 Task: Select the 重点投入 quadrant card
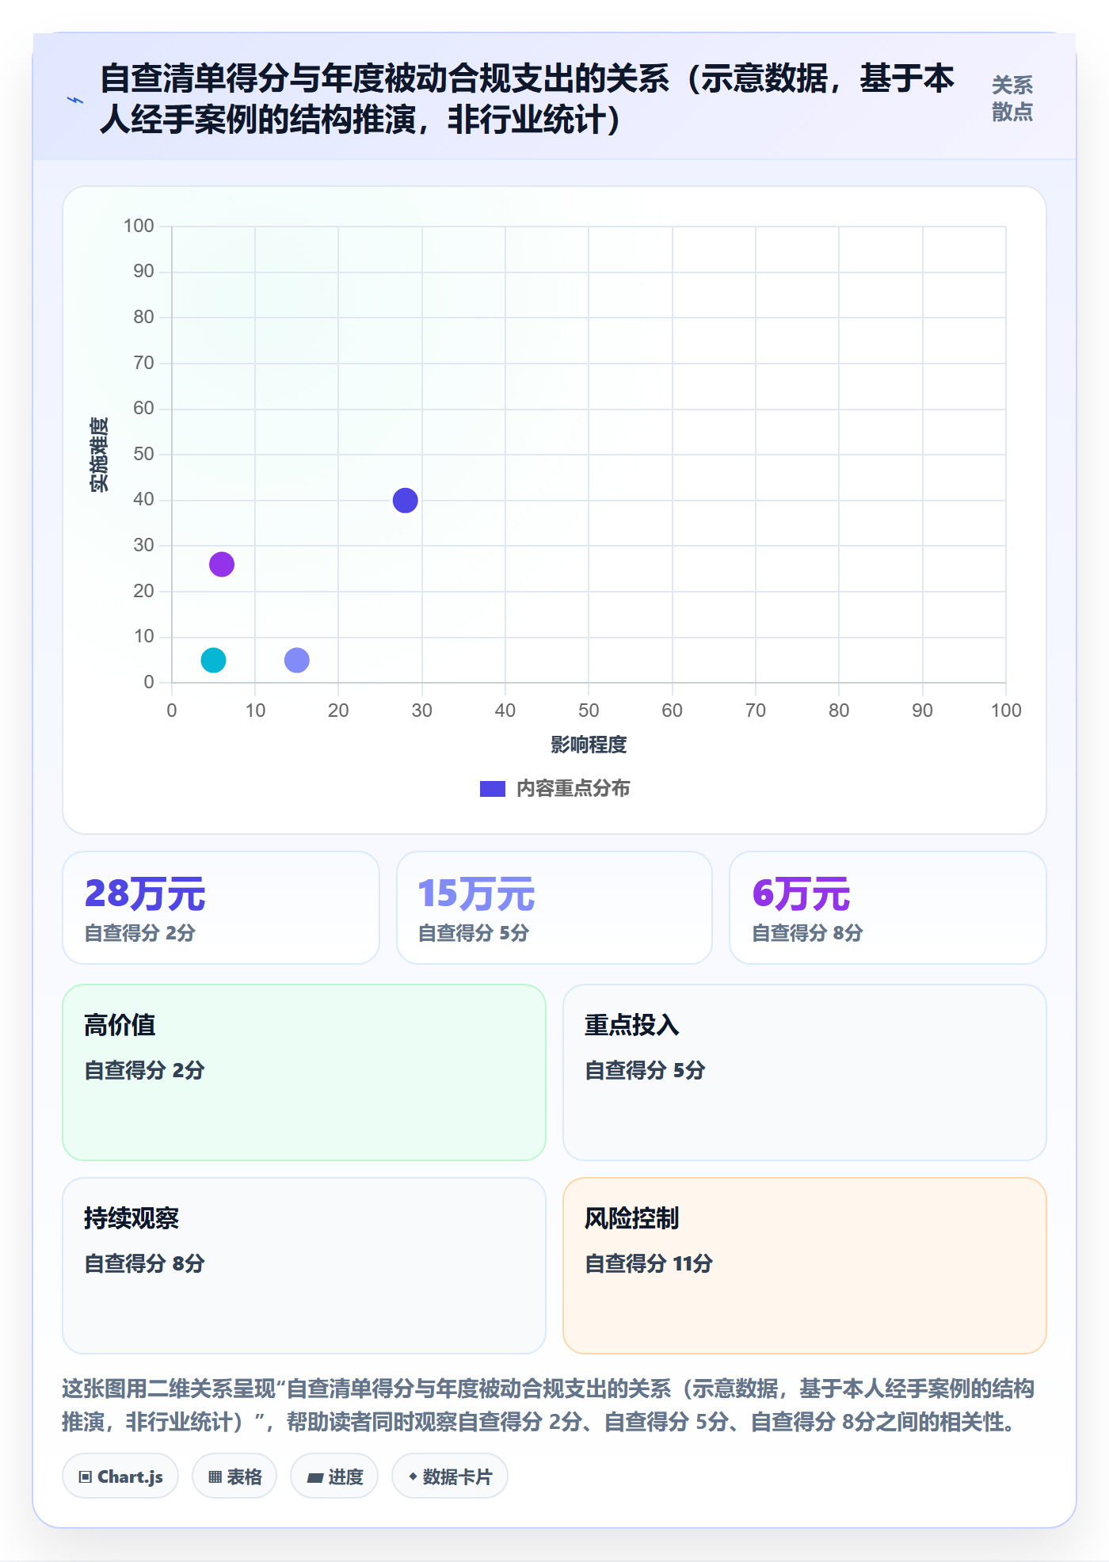805,1072
